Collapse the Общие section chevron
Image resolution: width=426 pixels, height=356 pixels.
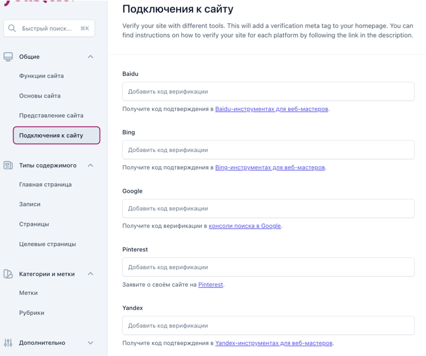(x=90, y=57)
